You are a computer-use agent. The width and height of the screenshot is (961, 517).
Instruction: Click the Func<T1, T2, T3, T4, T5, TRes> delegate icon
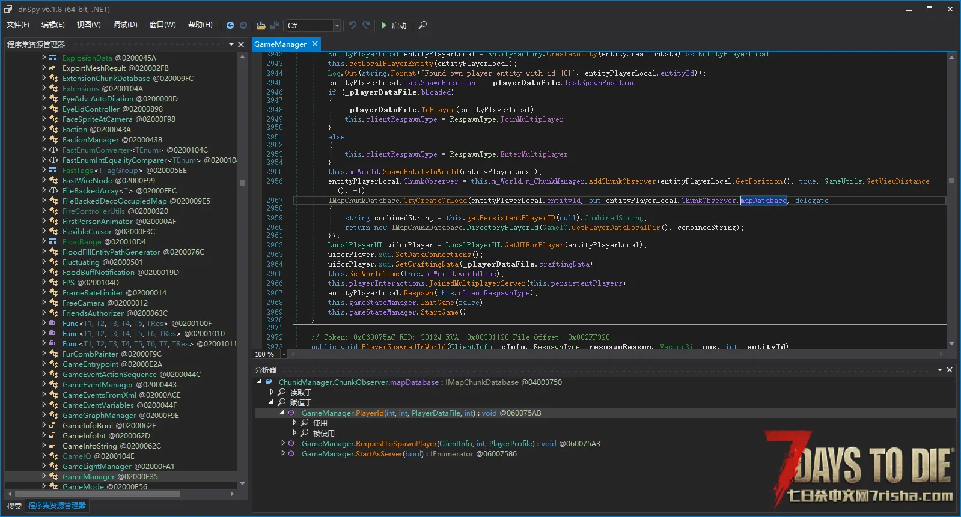pos(53,323)
